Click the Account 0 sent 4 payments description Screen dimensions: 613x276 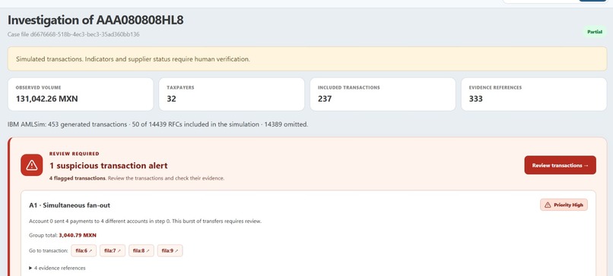(x=145, y=221)
